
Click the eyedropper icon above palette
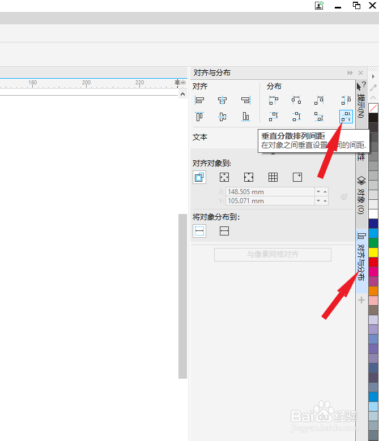(373, 88)
